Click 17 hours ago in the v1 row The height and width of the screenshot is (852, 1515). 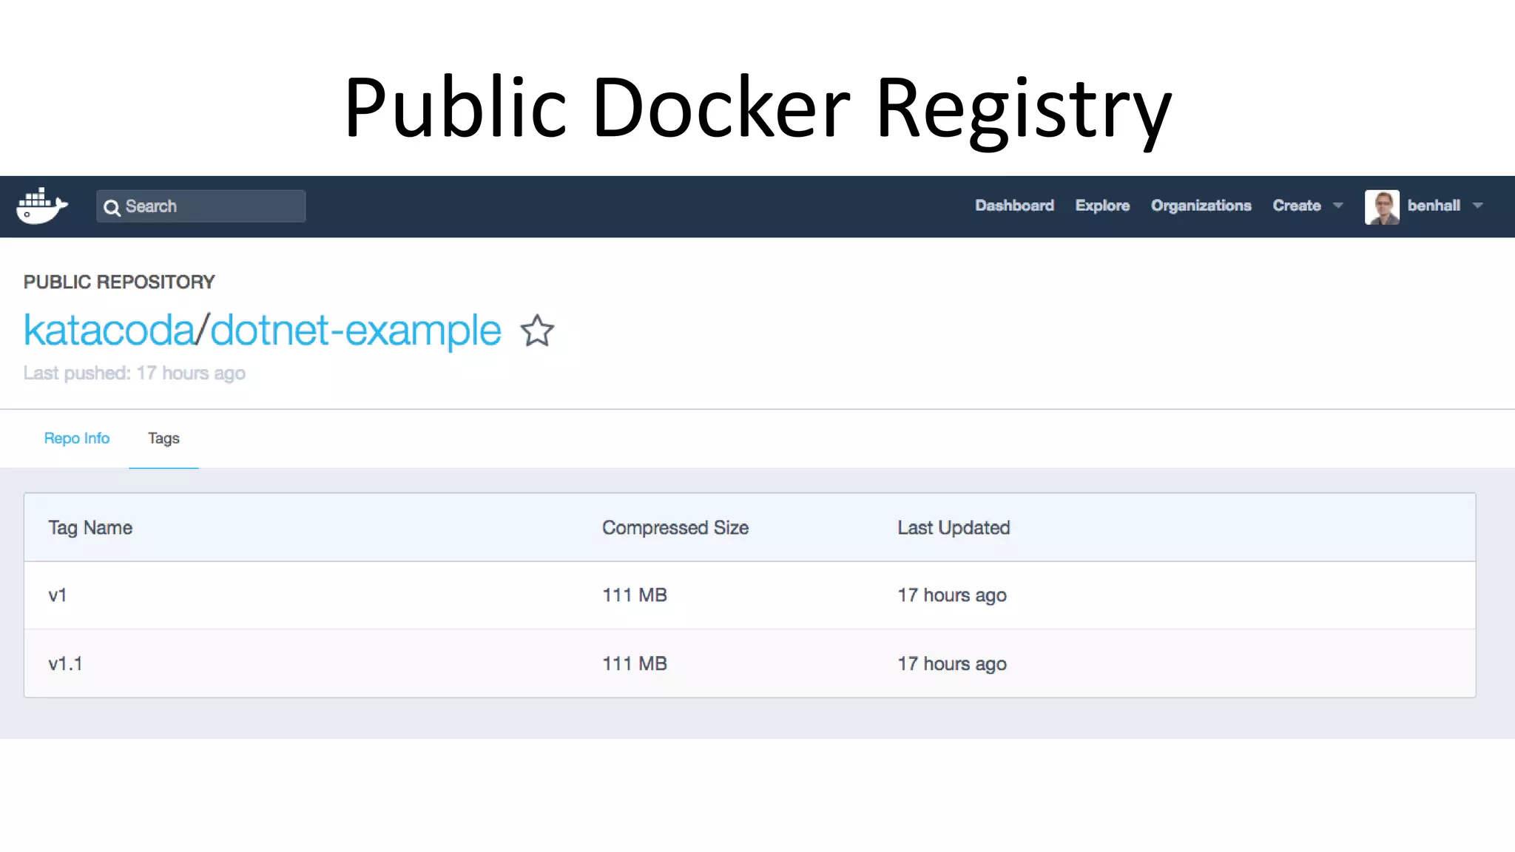coord(952,595)
